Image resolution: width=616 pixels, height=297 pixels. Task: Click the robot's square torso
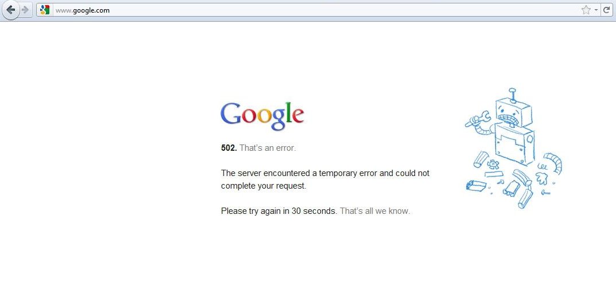click(x=514, y=144)
